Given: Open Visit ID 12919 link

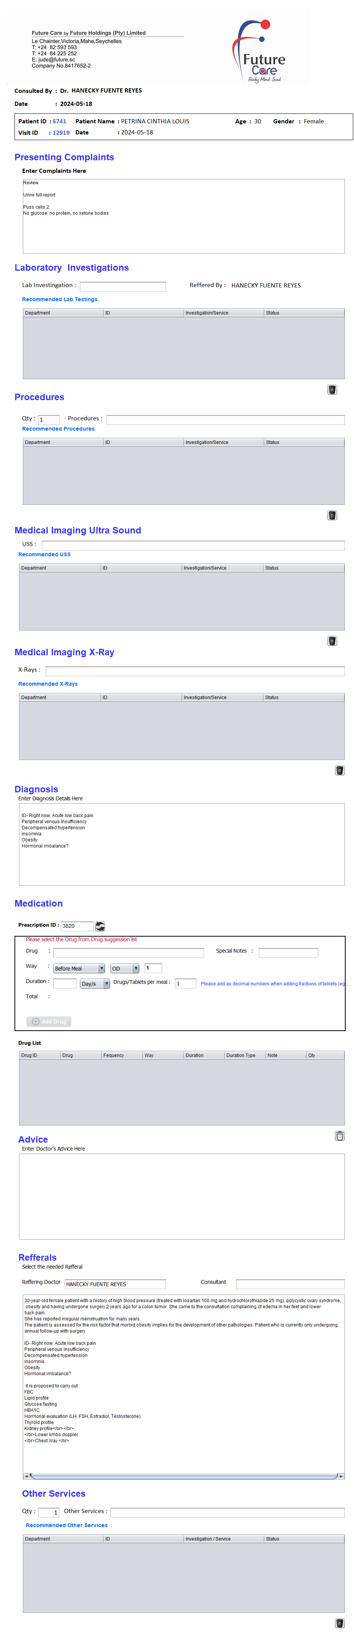Looking at the screenshot, I should [61, 132].
